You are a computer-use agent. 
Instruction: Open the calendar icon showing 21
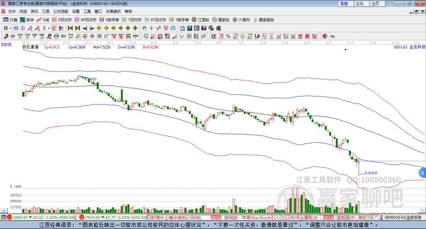coord(182,28)
